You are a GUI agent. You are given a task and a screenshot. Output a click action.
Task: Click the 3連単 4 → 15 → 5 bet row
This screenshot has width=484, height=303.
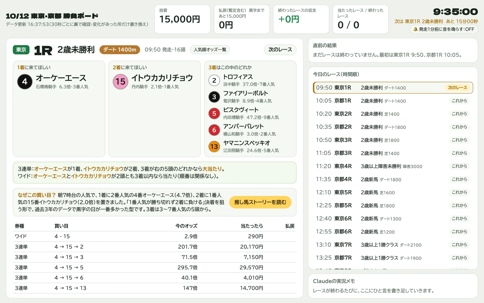[x=155, y=268]
